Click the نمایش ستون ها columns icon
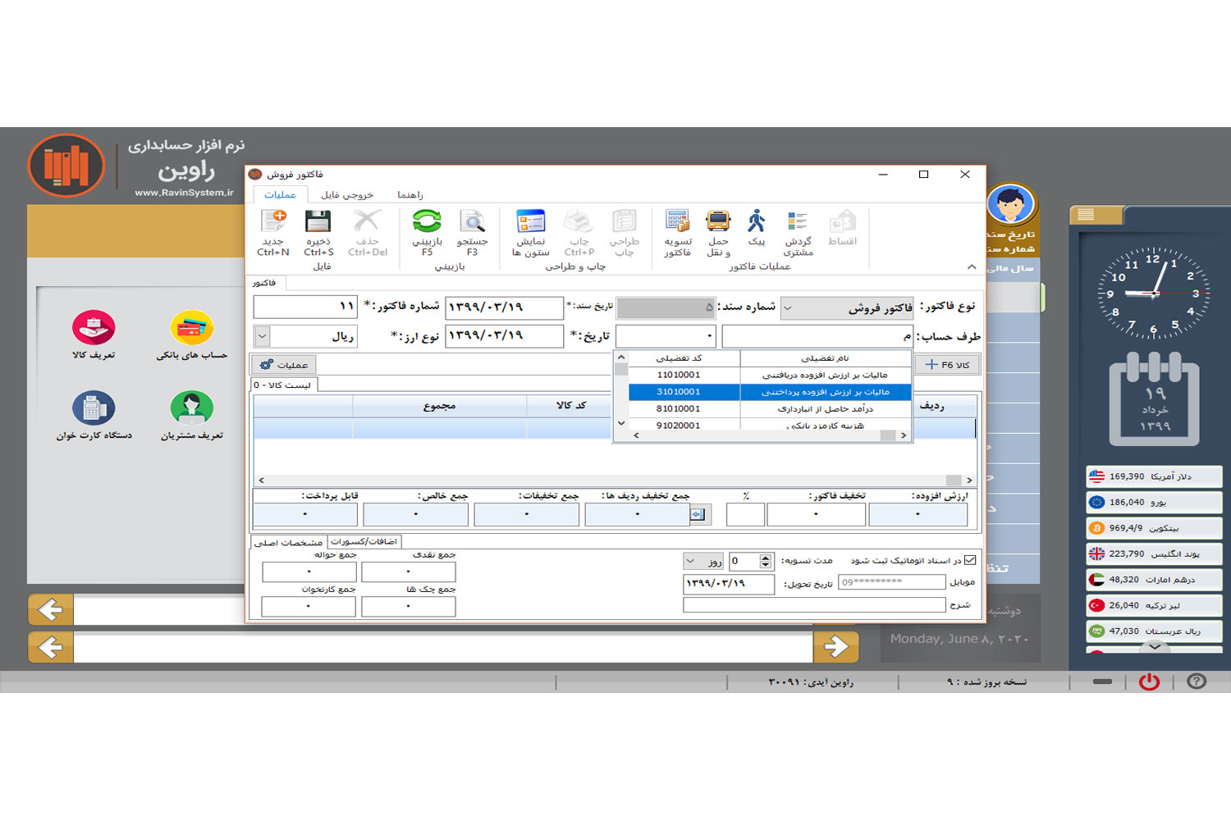This screenshot has width=1231, height=820. (530, 223)
